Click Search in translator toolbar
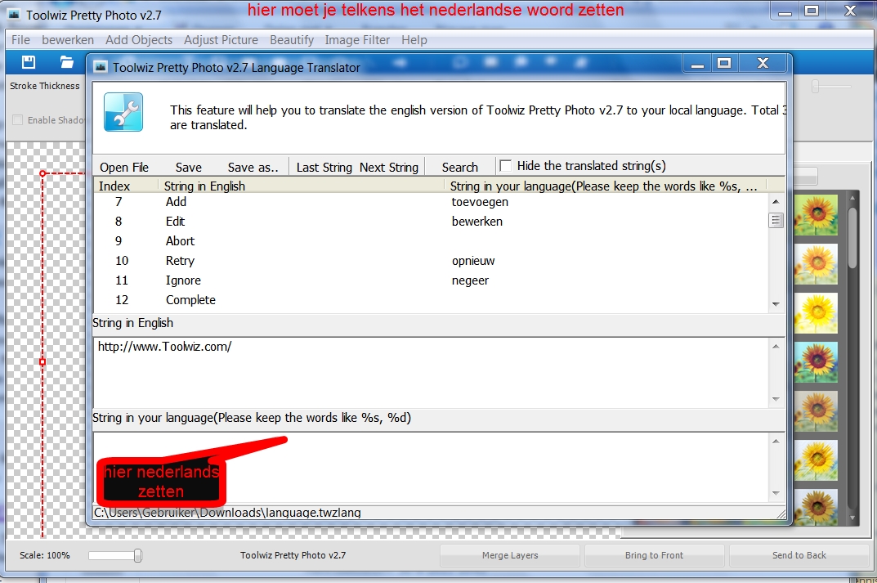The width and height of the screenshot is (877, 583). [460, 168]
